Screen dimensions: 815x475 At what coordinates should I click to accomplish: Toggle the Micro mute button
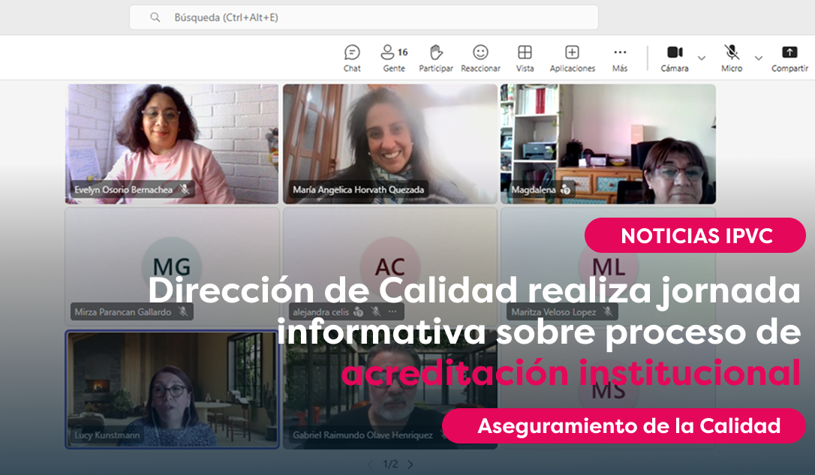pyautogui.click(x=732, y=53)
